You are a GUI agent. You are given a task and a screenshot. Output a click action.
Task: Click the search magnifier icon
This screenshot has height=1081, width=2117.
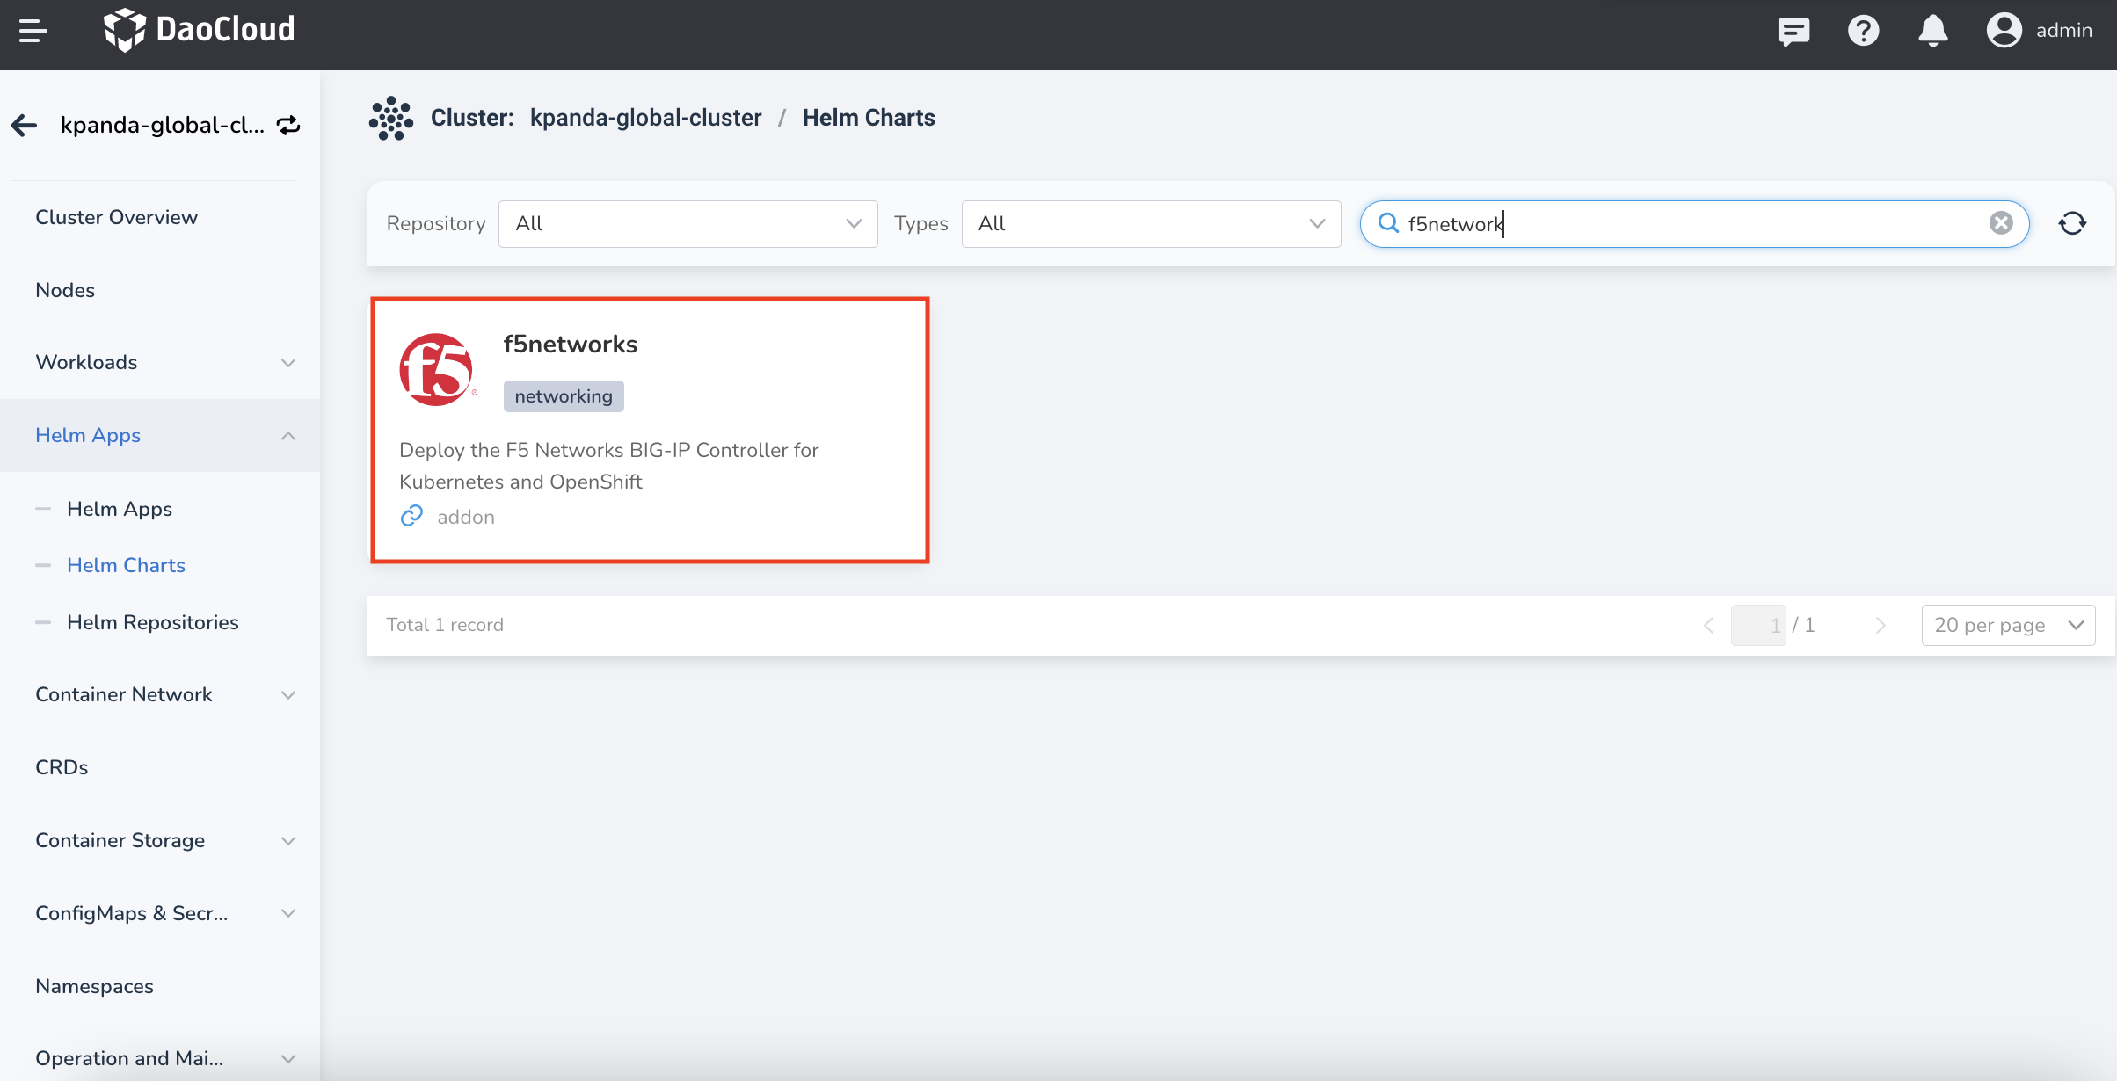click(1388, 223)
